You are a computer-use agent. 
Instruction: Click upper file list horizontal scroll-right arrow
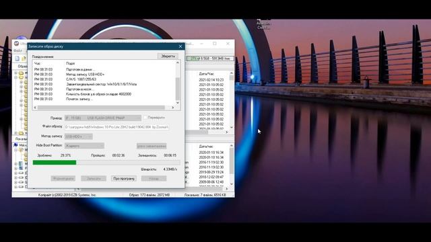tap(227, 132)
